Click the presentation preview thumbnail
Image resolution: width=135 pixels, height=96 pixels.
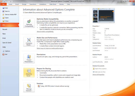point(104,15)
